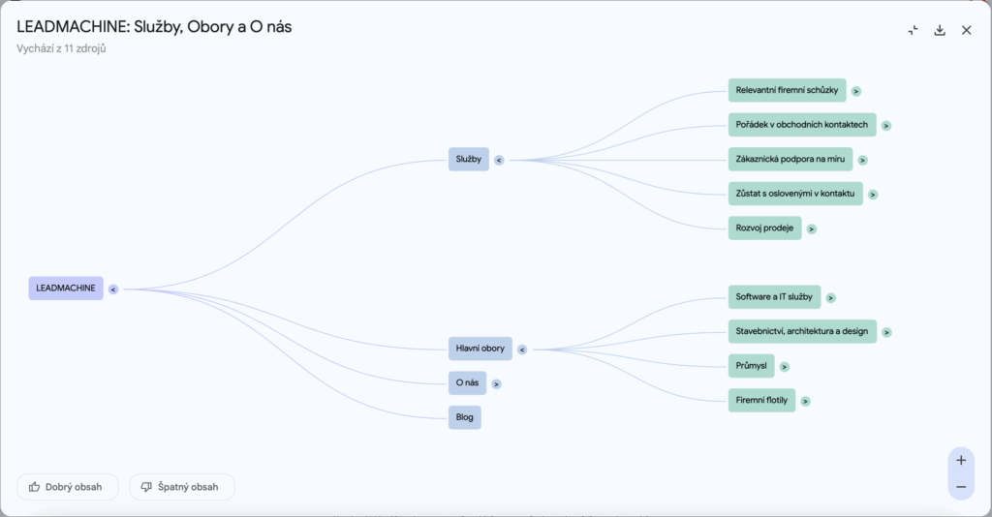
Task: Click the mind map title heading
Action: coord(154,27)
